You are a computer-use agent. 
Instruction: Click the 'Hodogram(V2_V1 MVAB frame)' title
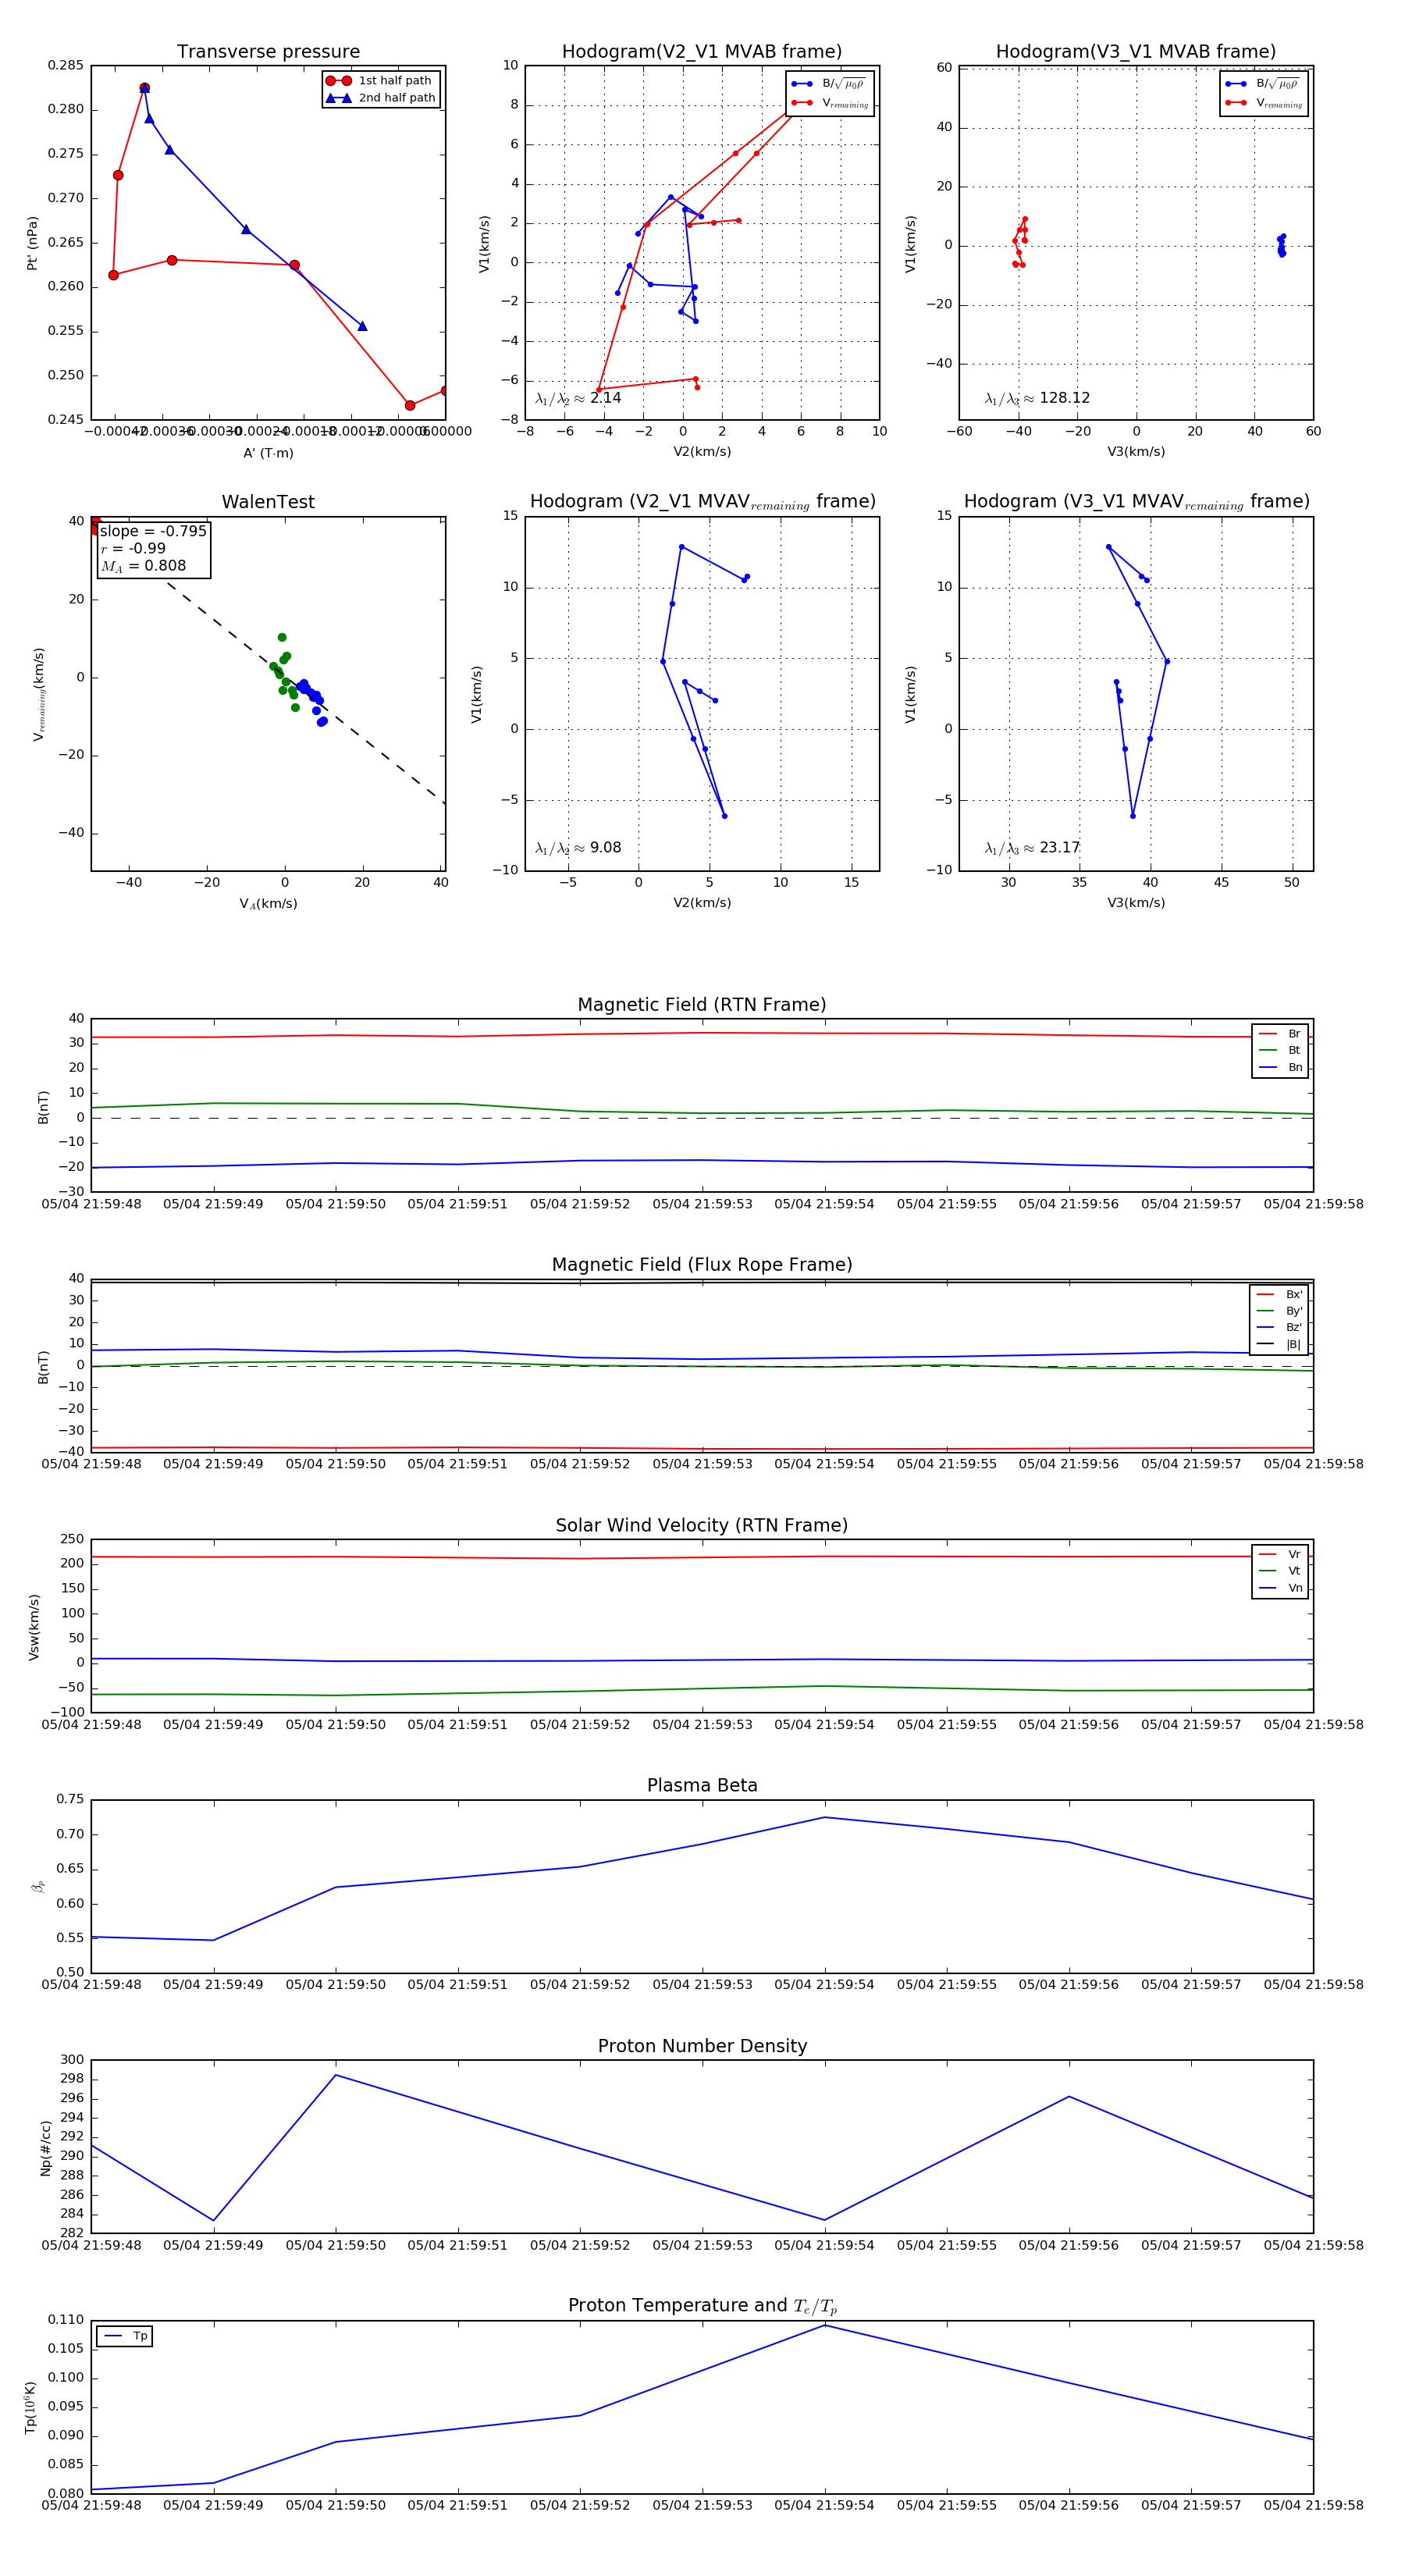tap(702, 52)
